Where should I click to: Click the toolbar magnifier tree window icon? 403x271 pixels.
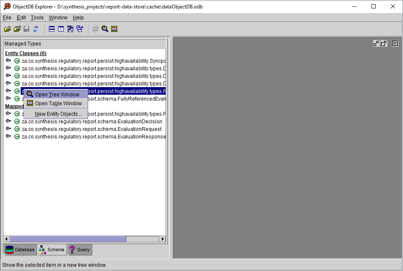[105, 29]
